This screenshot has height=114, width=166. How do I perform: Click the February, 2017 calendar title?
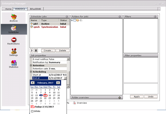click(x=45, y=83)
